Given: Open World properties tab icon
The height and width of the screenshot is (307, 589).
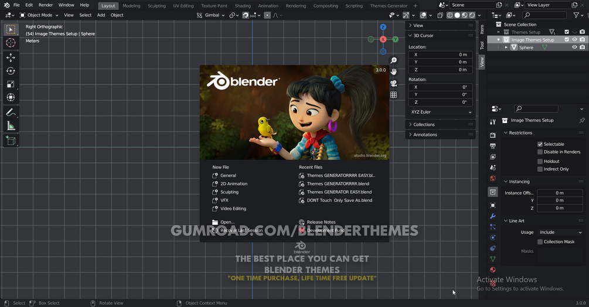Looking at the screenshot, I should pyautogui.click(x=493, y=179).
